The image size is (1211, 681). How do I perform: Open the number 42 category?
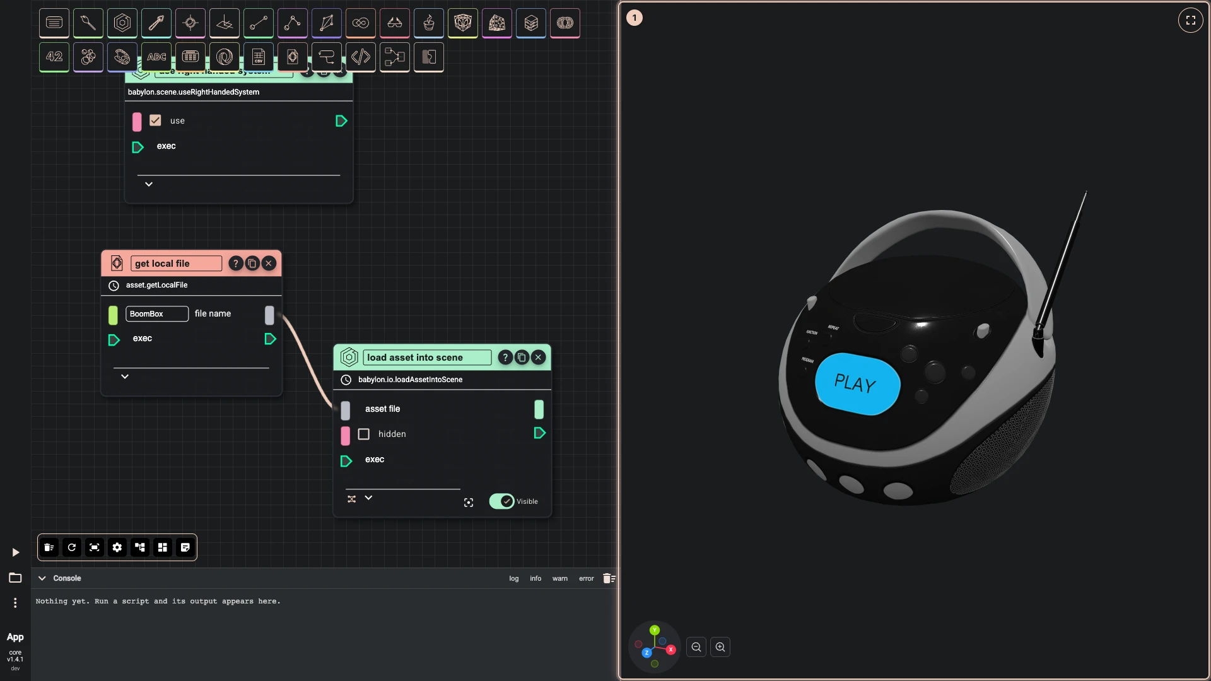[54, 57]
